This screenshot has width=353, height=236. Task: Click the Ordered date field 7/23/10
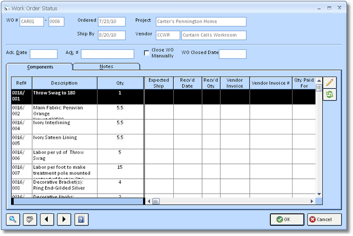pos(112,22)
